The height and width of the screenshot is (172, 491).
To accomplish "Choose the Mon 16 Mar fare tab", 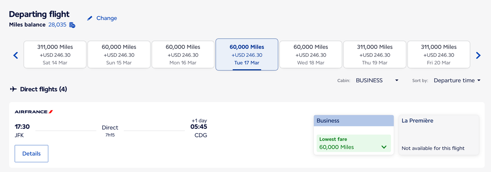I will tap(183, 55).
